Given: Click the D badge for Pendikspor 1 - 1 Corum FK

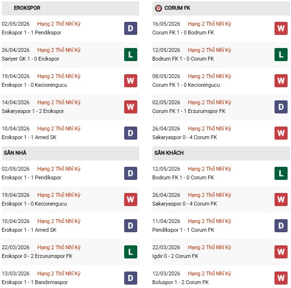Looking at the screenshot, I should pyautogui.click(x=281, y=225).
